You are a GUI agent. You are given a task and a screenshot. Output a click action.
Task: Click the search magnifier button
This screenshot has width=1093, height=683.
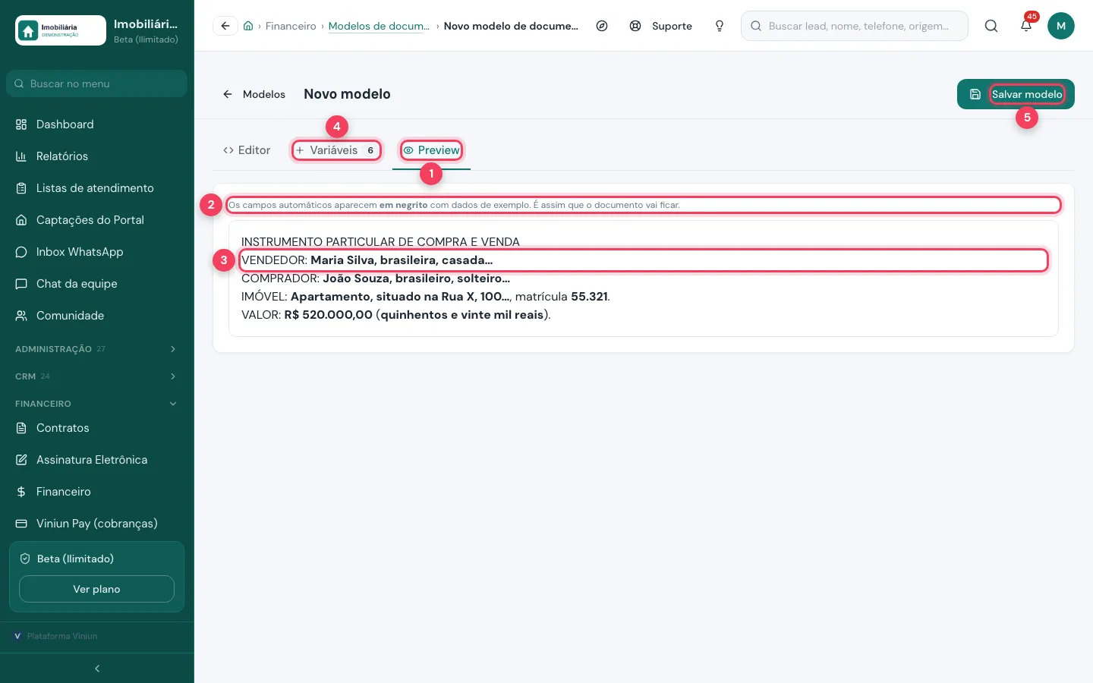pyautogui.click(x=991, y=26)
